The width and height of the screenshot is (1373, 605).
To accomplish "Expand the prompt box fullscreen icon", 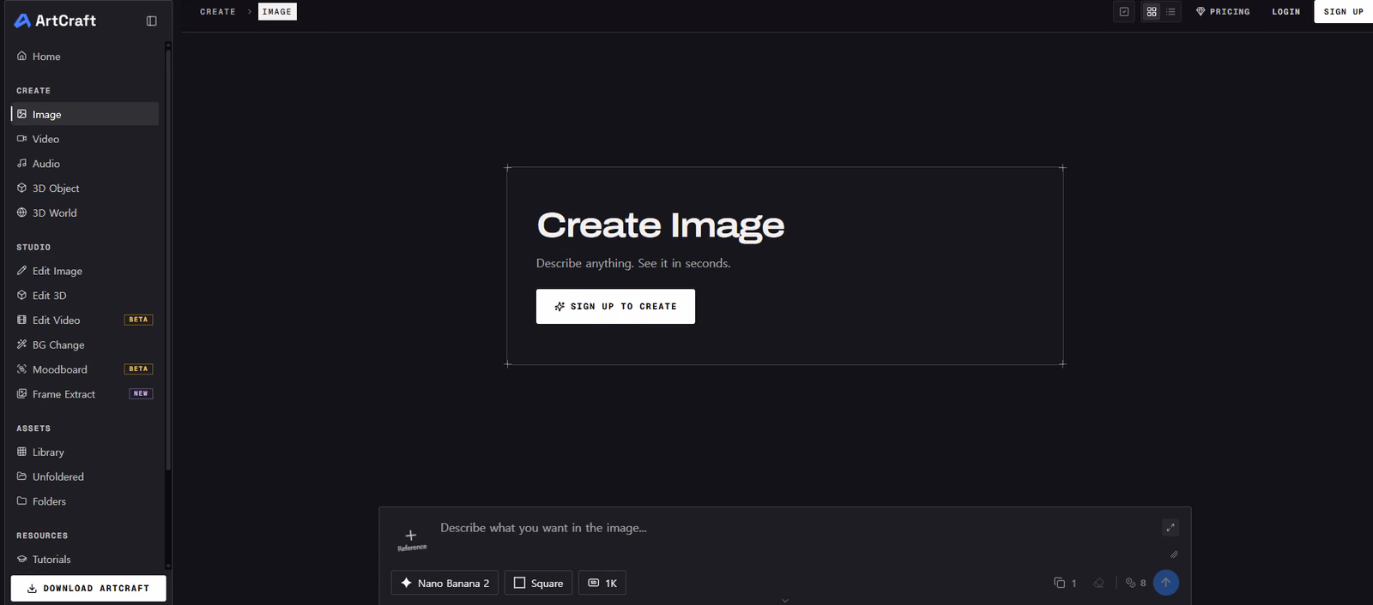I will tap(1170, 528).
